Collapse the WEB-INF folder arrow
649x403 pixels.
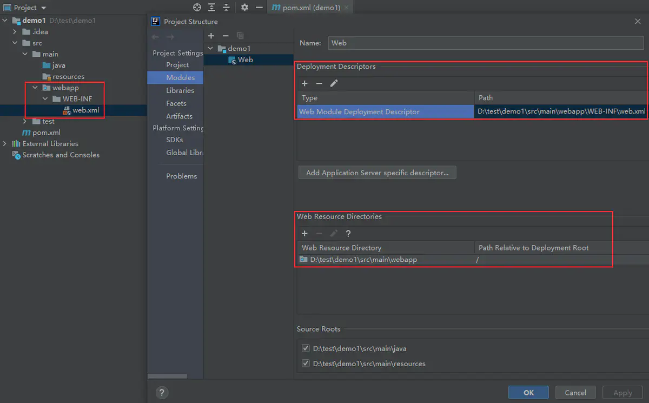click(x=45, y=99)
